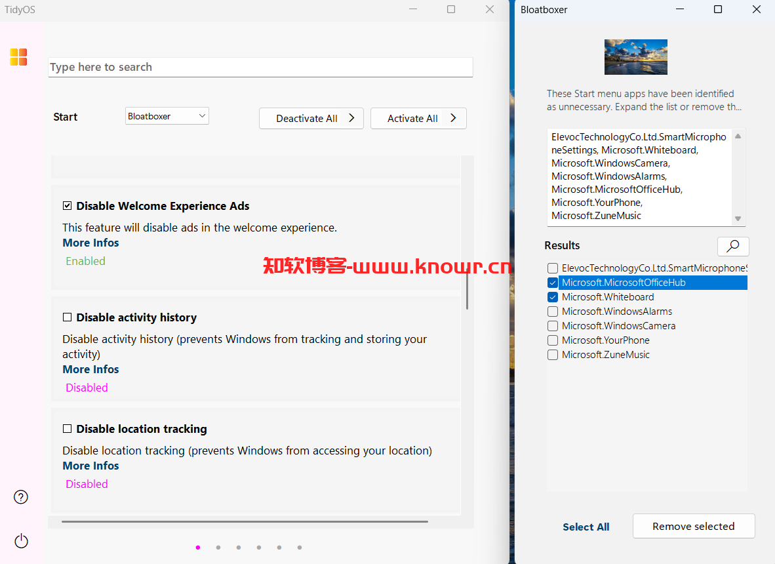This screenshot has width=775, height=564.
Task: Open More Infos for activity history
Action: (90, 369)
